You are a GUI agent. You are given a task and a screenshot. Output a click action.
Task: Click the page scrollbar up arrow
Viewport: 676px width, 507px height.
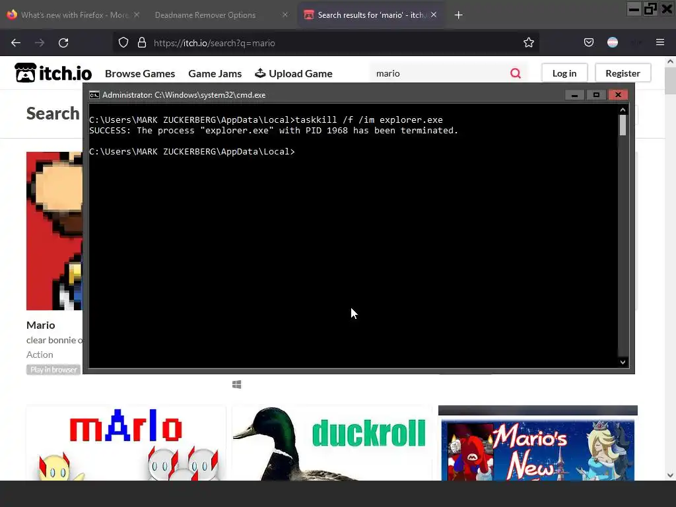[670, 61]
